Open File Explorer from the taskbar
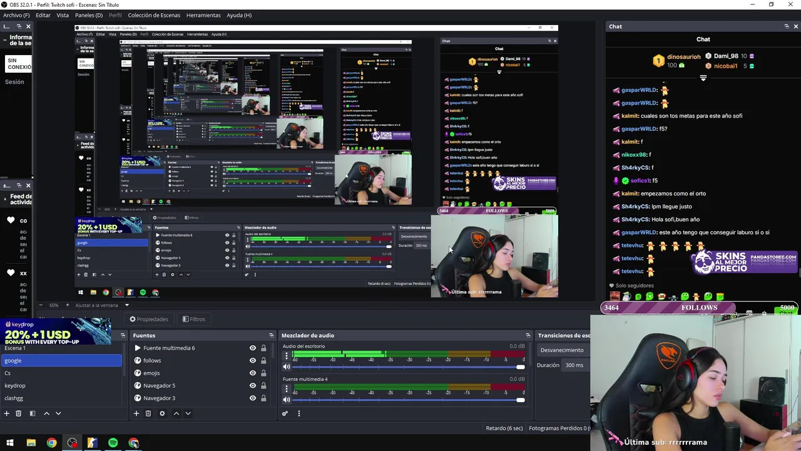The image size is (801, 451). tap(31, 443)
